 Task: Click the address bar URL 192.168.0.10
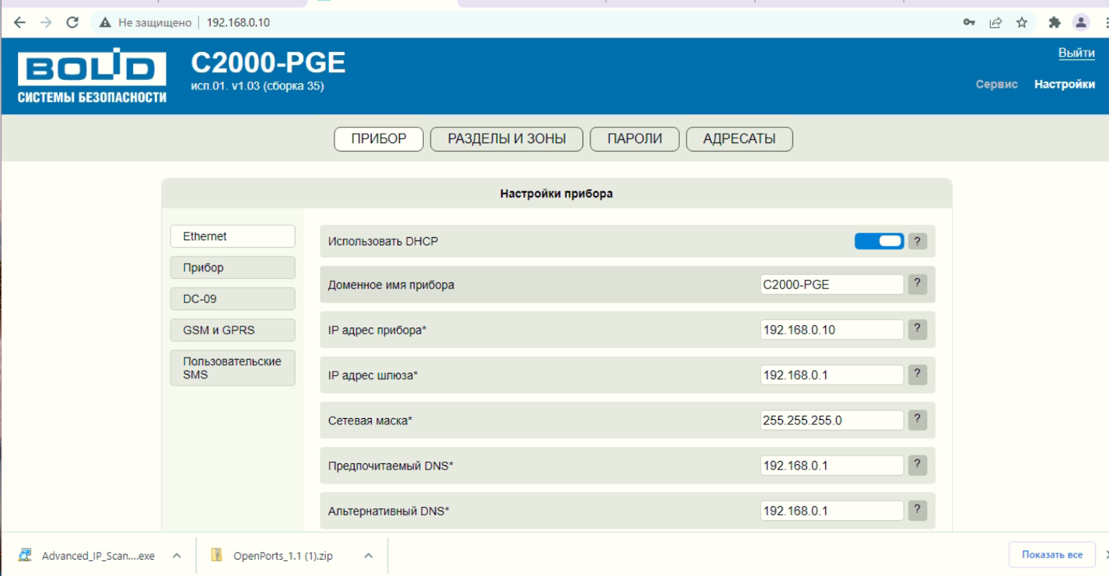coord(238,23)
